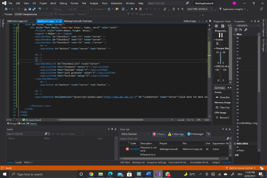The image size is (267, 178).
Task: Click the Take Snapshot camera icon
Action: [x=217, y=107]
